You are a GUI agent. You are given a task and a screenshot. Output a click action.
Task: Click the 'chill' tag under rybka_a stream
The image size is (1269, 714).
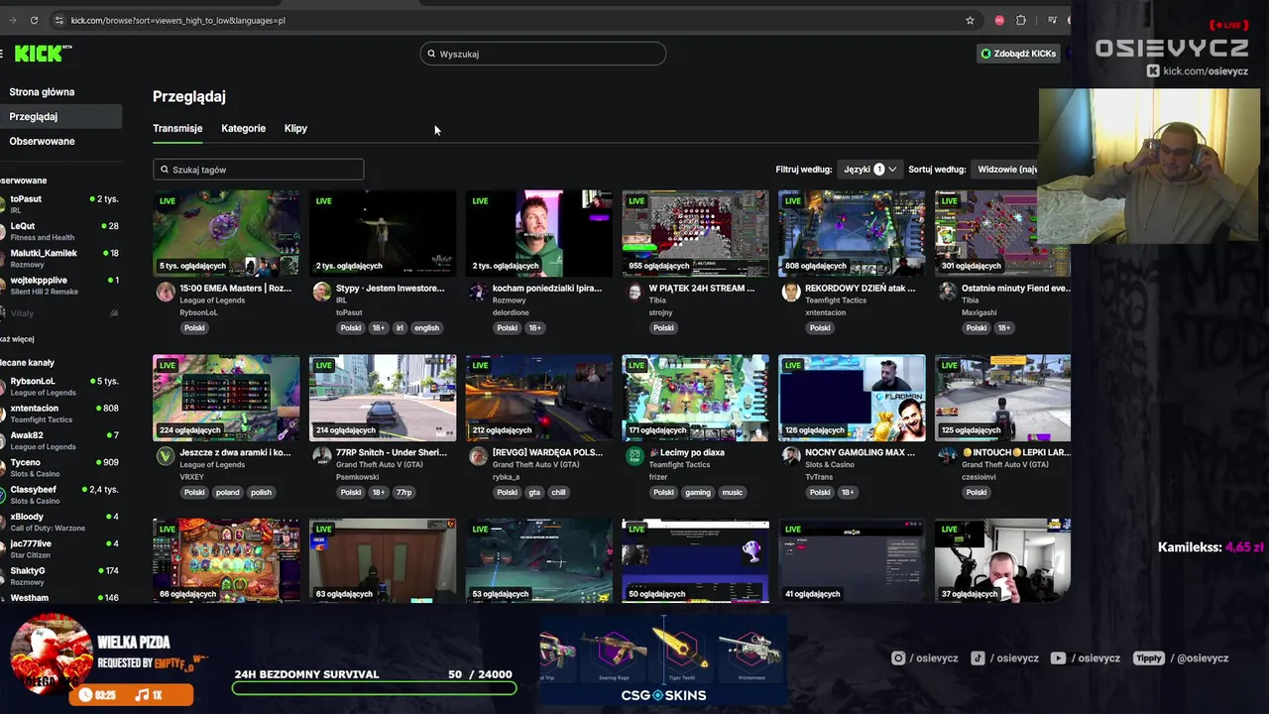559,493
